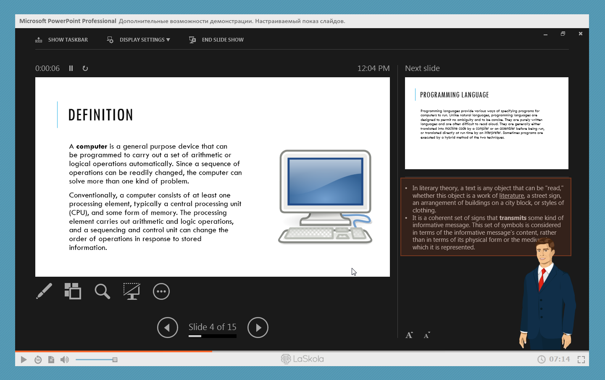This screenshot has height=380, width=605.
Task: Decrease the notes text size
Action: (427, 335)
